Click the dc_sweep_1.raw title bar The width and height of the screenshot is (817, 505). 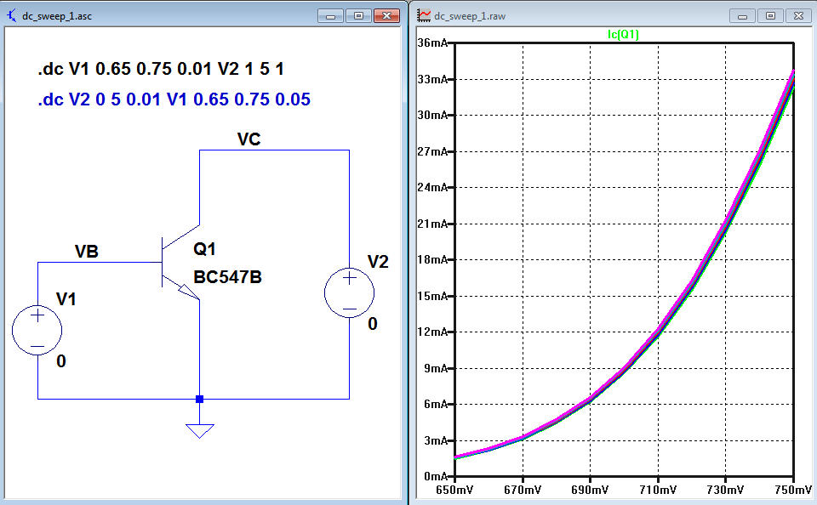(614, 15)
